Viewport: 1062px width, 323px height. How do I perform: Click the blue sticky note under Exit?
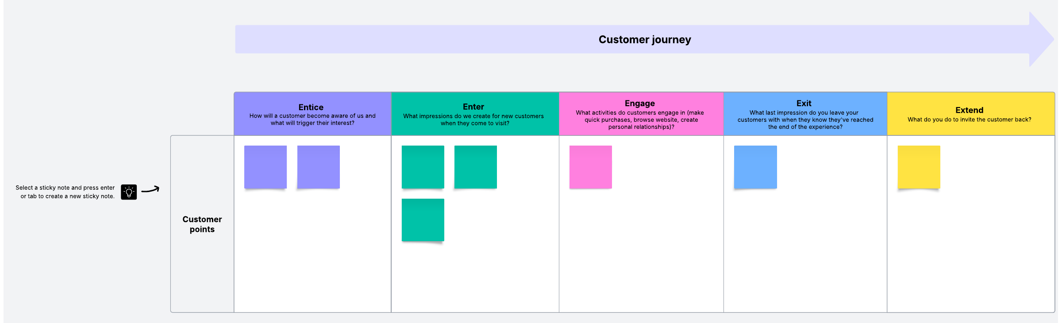pyautogui.click(x=755, y=167)
